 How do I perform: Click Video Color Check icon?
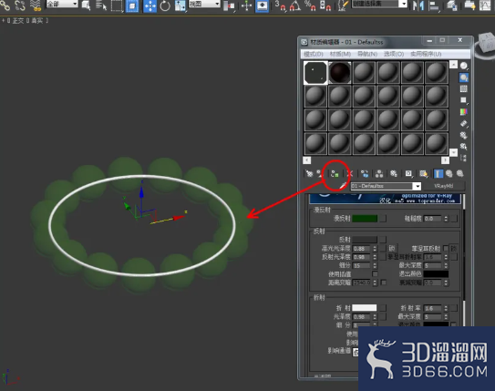coord(463,111)
